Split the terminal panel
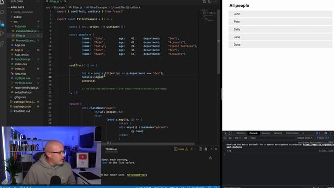The image size is (334, 188). pyautogui.click(x=200, y=149)
